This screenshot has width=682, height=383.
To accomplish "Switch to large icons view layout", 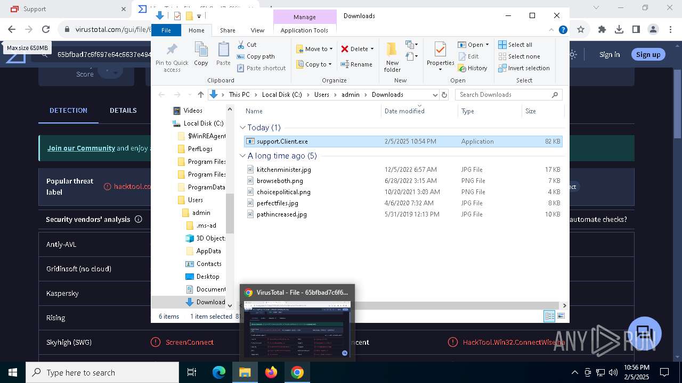I will (x=561, y=316).
